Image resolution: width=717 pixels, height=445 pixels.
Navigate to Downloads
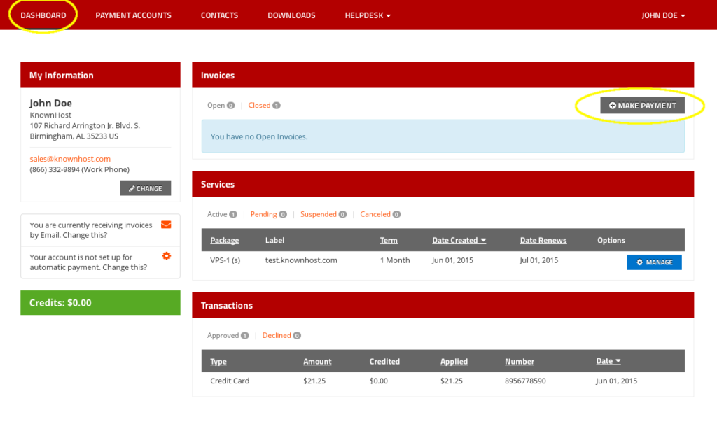[291, 15]
